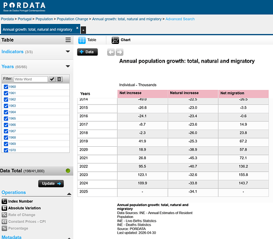Uncheck the 1969 year checkbox
The height and width of the screenshot is (239, 273).
pos(6,144)
